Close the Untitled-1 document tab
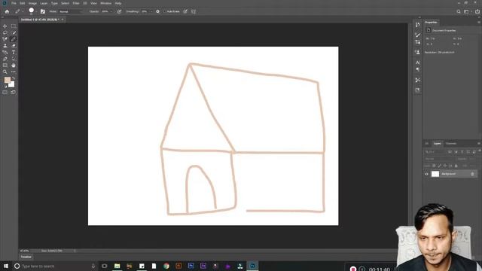Screen dimensions: 482x271 (x=63, y=20)
